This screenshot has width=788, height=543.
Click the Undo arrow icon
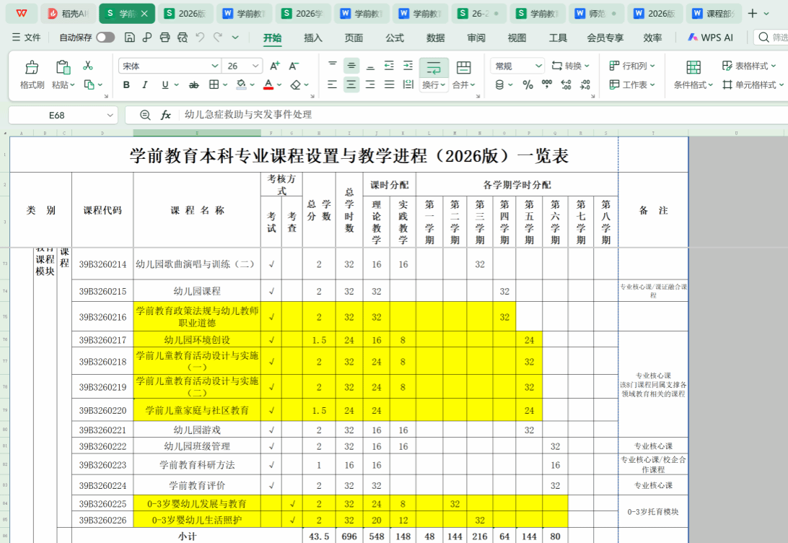(x=200, y=38)
